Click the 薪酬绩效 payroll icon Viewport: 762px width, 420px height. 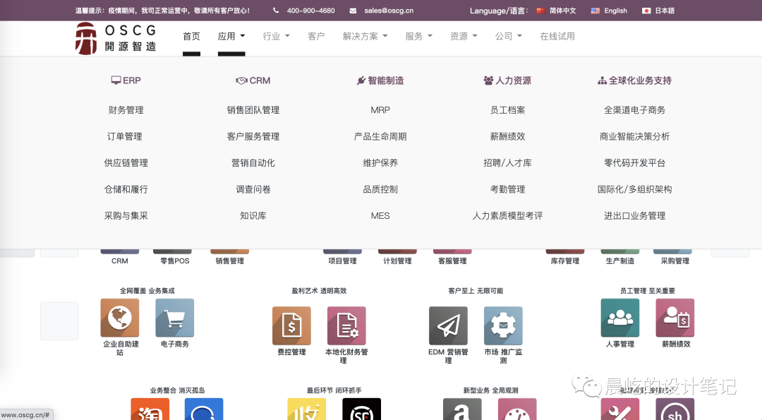[x=675, y=318]
